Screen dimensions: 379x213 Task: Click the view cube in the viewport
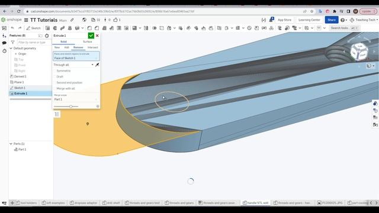tap(359, 51)
